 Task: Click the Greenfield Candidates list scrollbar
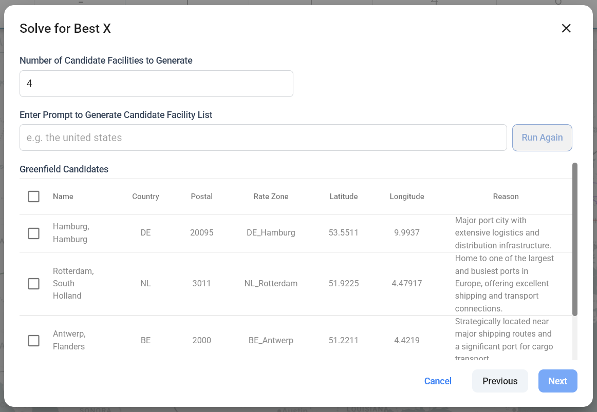pos(575,239)
